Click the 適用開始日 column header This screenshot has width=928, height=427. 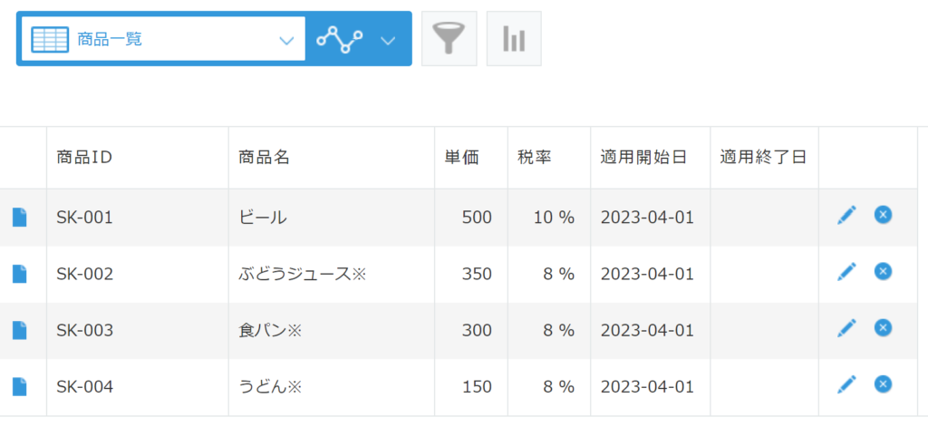(643, 157)
